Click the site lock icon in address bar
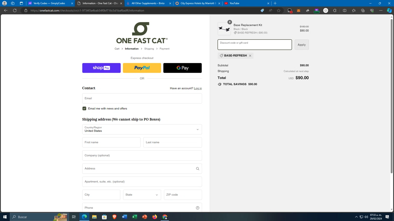394x221 pixels. [26, 10]
